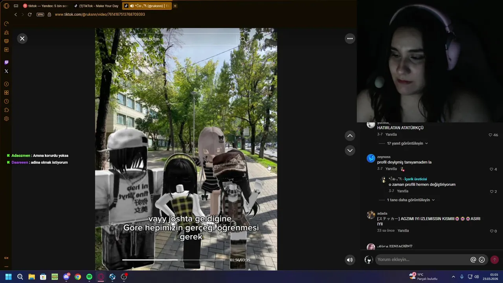Go to previous video with up arrow
The image size is (503, 283).
click(350, 136)
